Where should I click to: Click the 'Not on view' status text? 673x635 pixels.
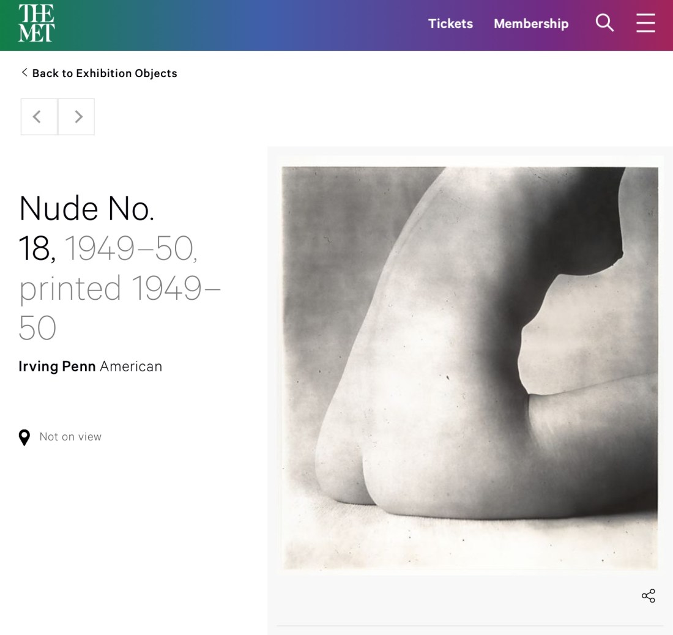coord(70,437)
